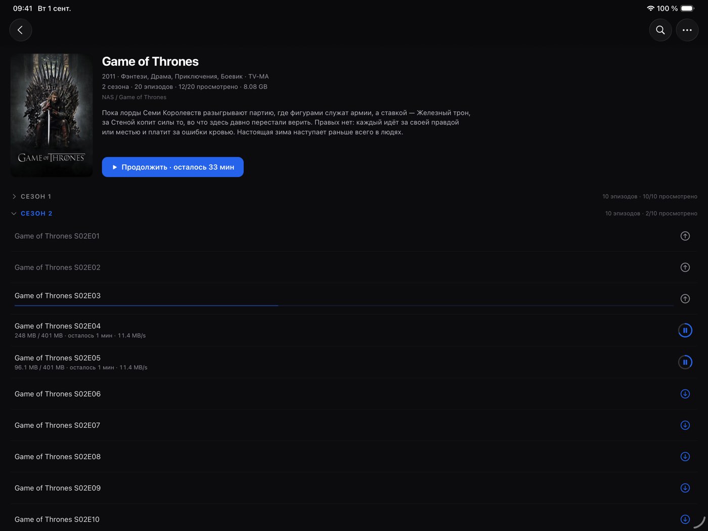Tap the battery indicator in status bar
The height and width of the screenshot is (531, 708).
[x=688, y=9]
